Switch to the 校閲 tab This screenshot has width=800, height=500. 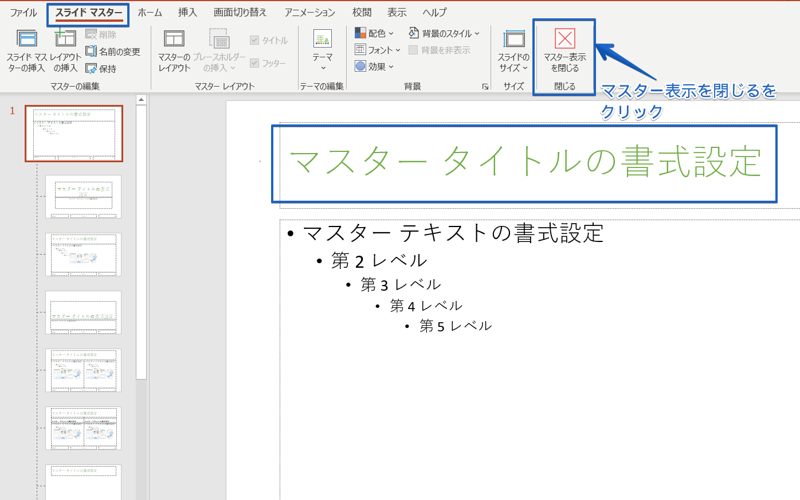coord(362,12)
